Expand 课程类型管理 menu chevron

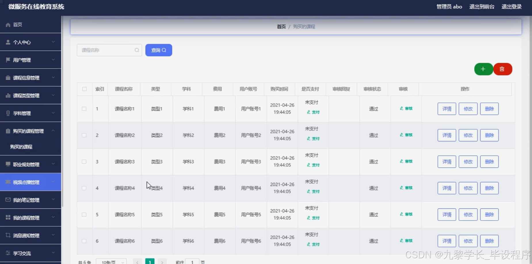(53, 95)
